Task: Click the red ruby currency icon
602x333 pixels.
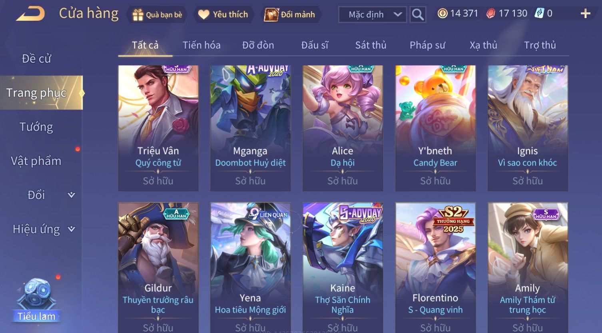Action: [490, 14]
